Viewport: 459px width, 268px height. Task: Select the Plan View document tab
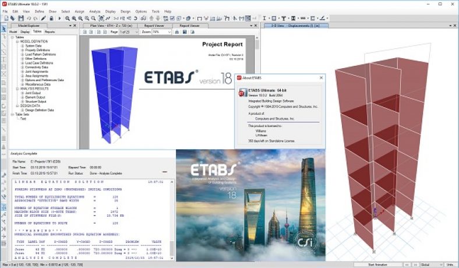[111, 26]
